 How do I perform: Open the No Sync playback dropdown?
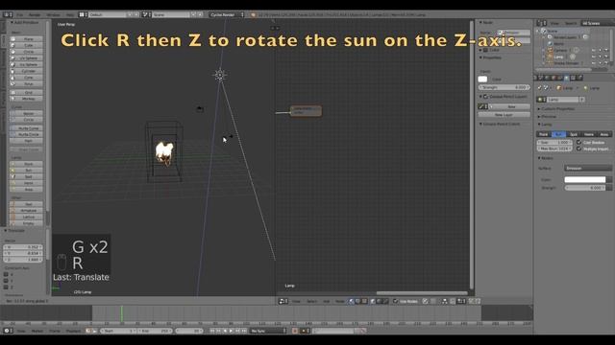268,331
